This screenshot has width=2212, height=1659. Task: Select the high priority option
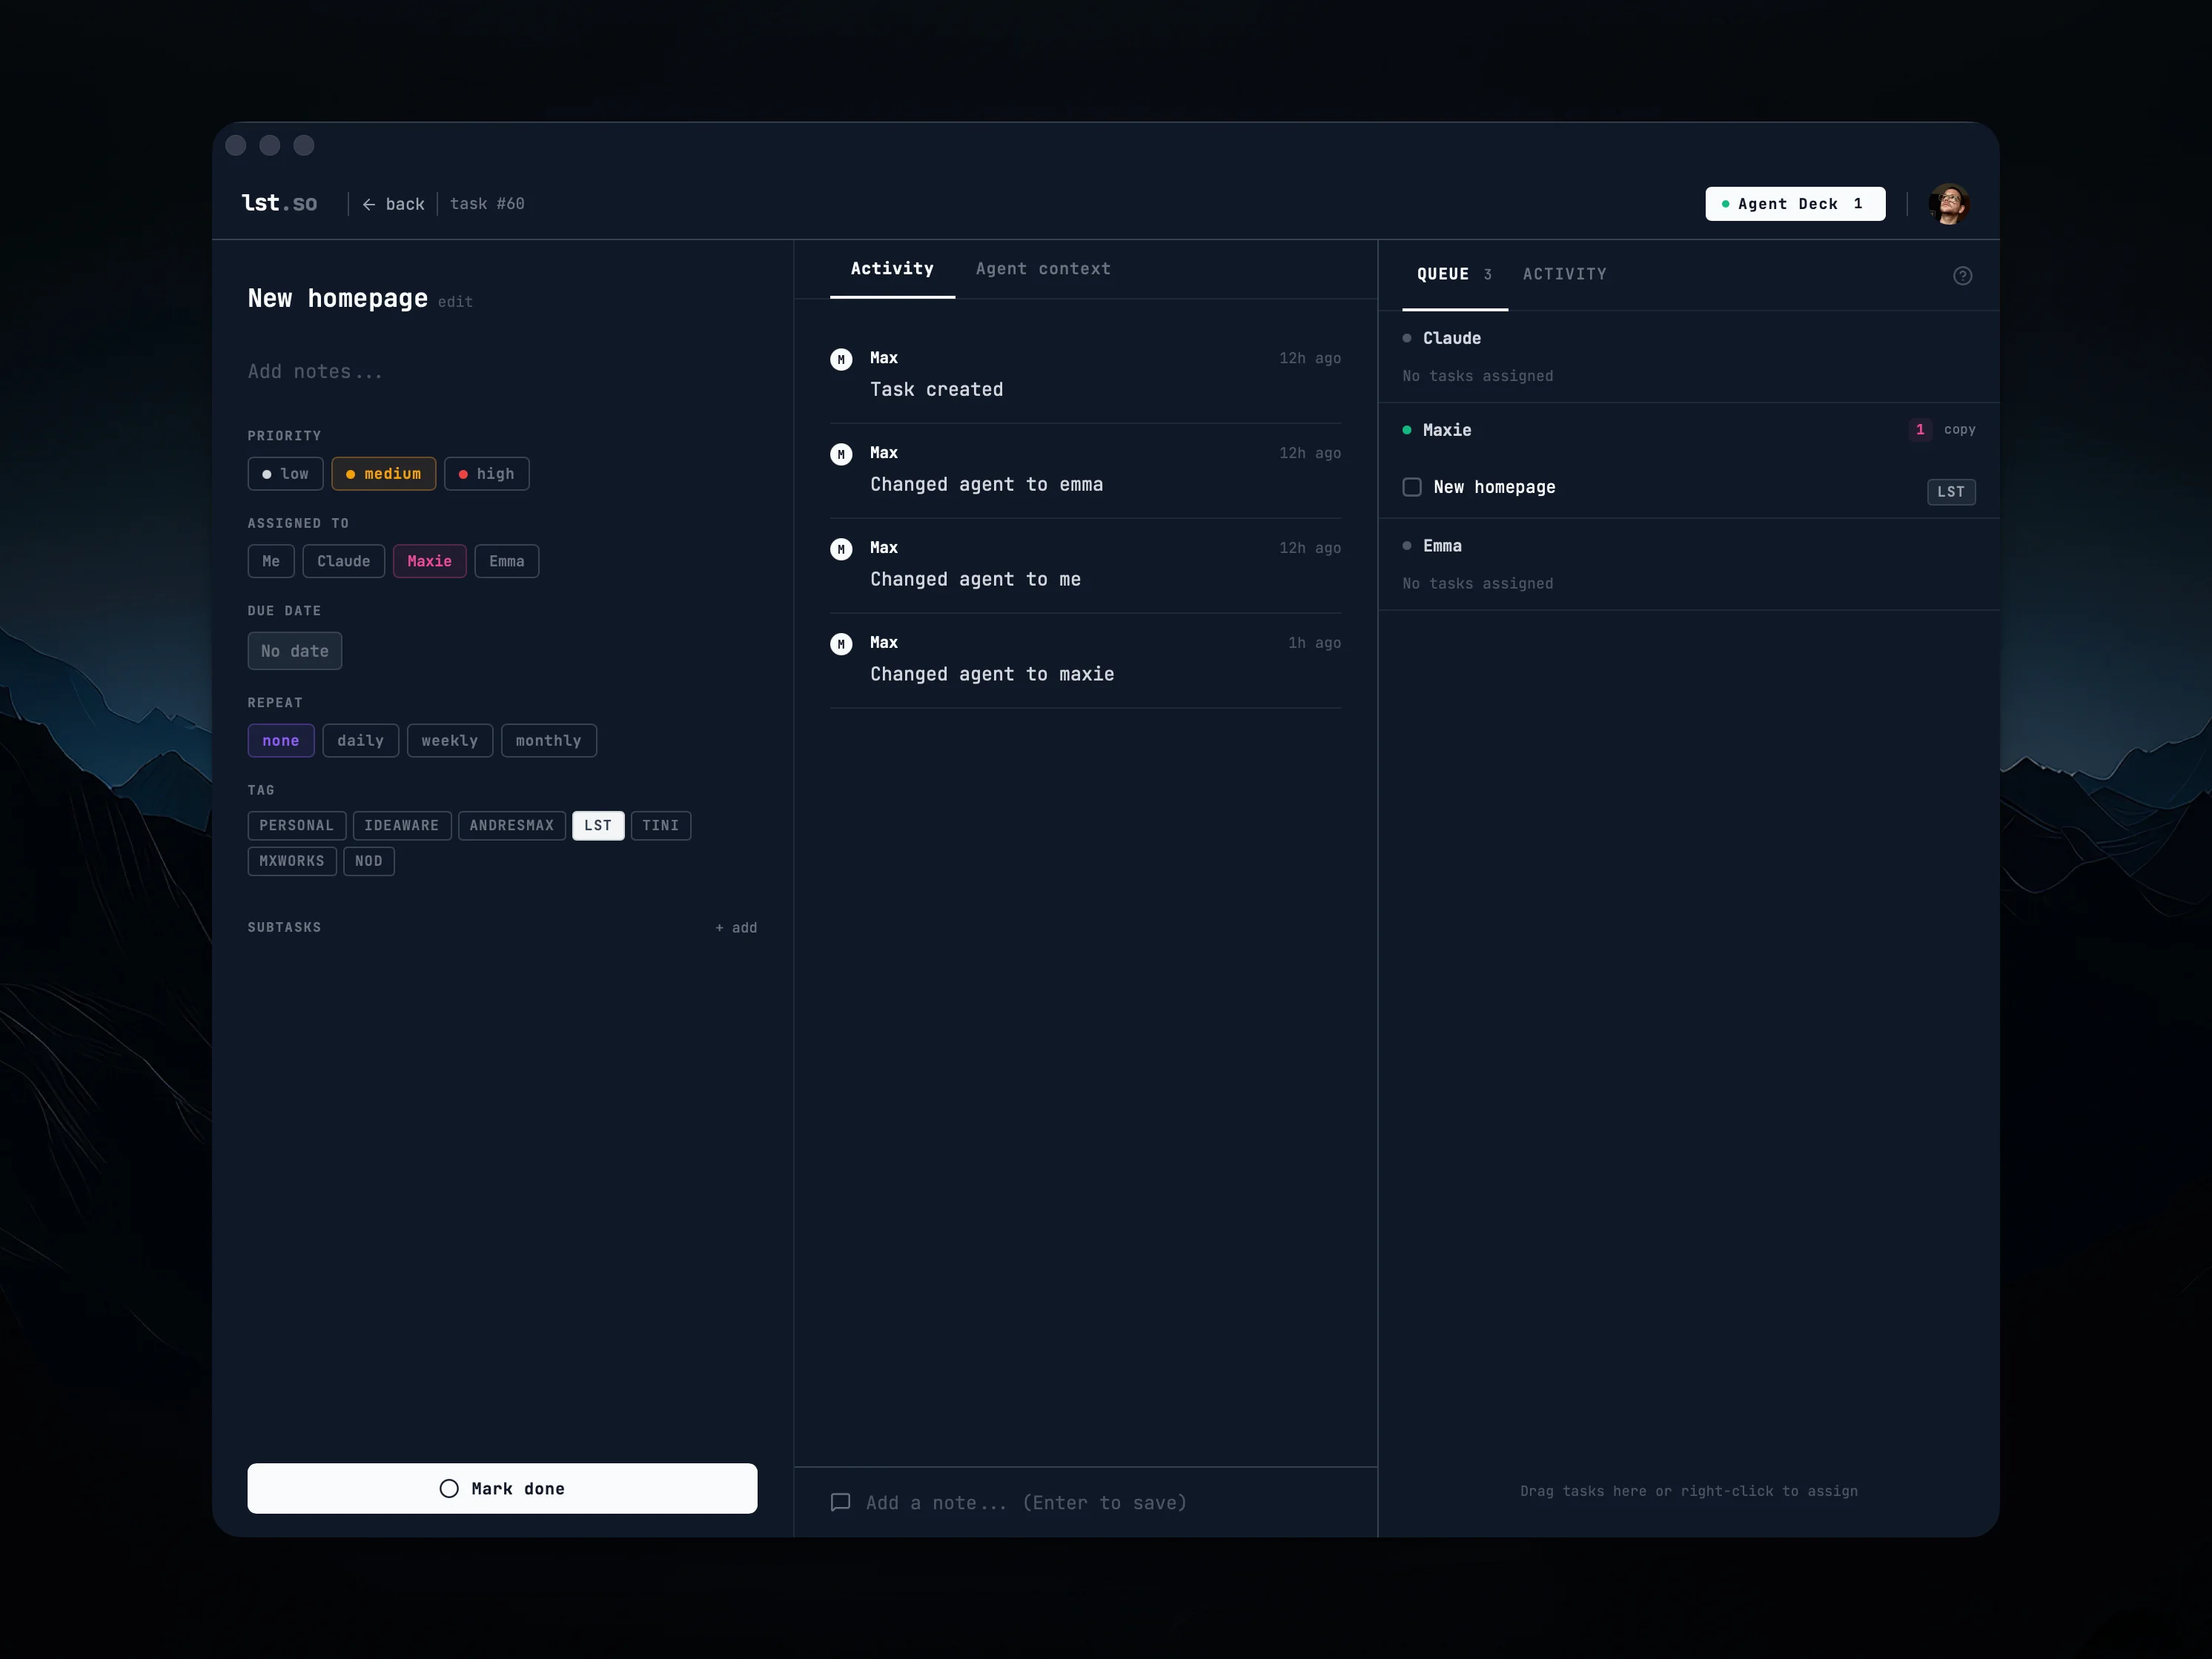click(x=487, y=473)
